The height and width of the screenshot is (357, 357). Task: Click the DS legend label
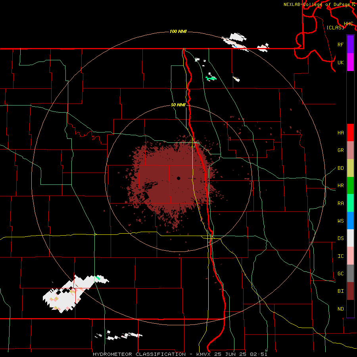point(340,238)
